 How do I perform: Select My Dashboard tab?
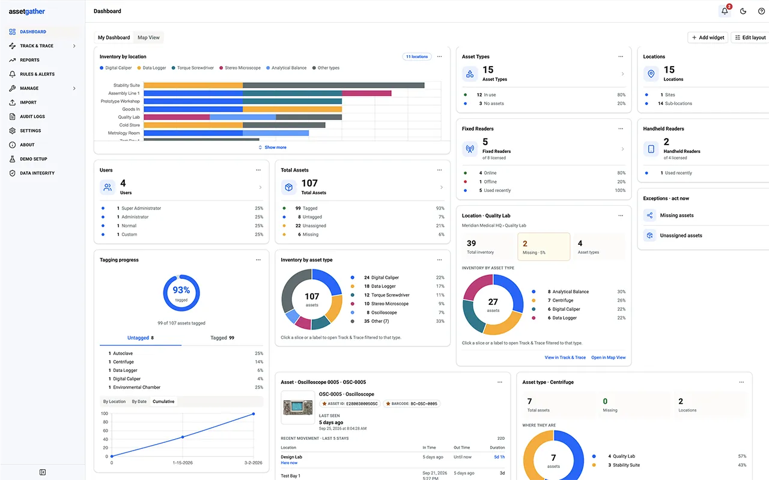[x=114, y=37]
